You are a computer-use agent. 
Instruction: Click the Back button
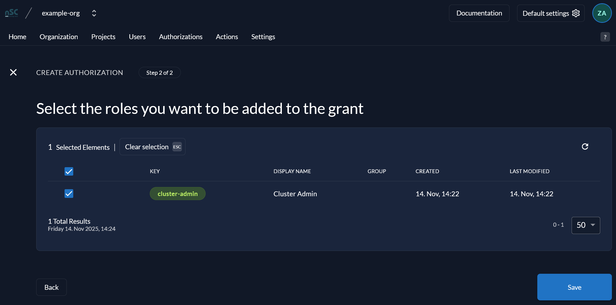pos(51,287)
